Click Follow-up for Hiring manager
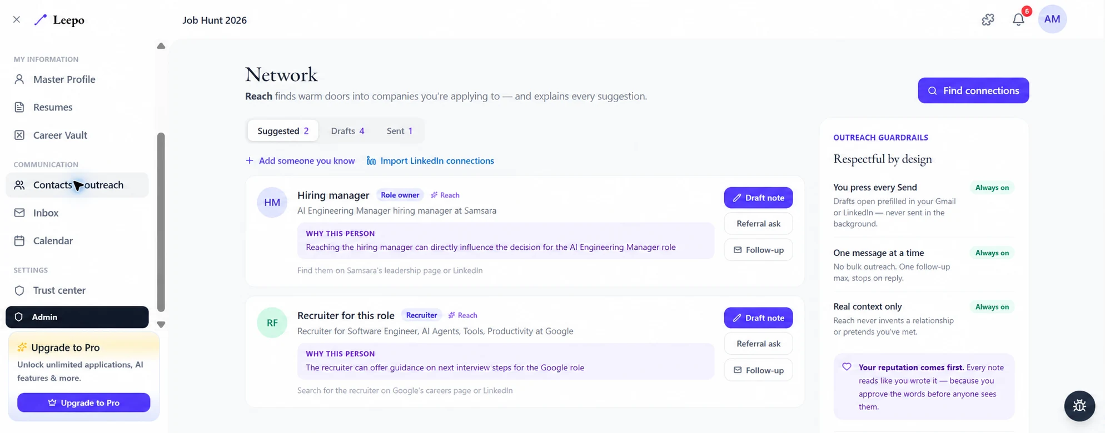The width and height of the screenshot is (1105, 433). [x=758, y=250]
